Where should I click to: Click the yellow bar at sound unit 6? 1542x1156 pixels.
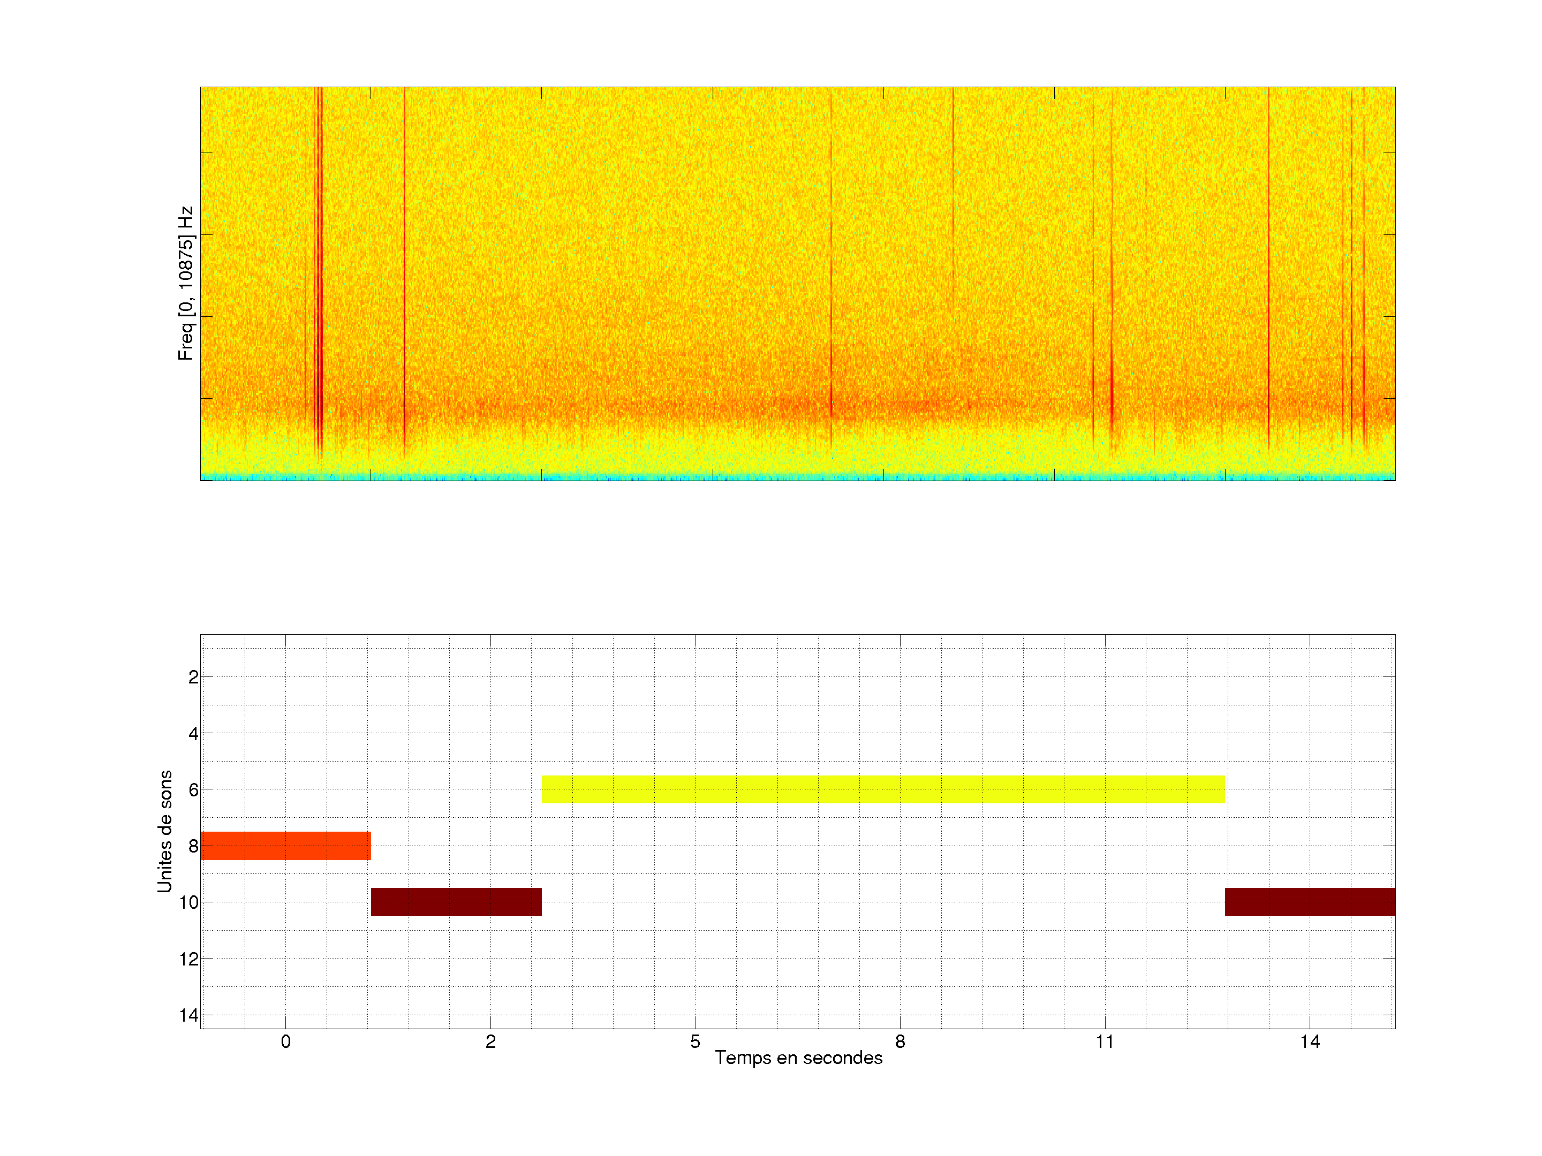tap(883, 789)
